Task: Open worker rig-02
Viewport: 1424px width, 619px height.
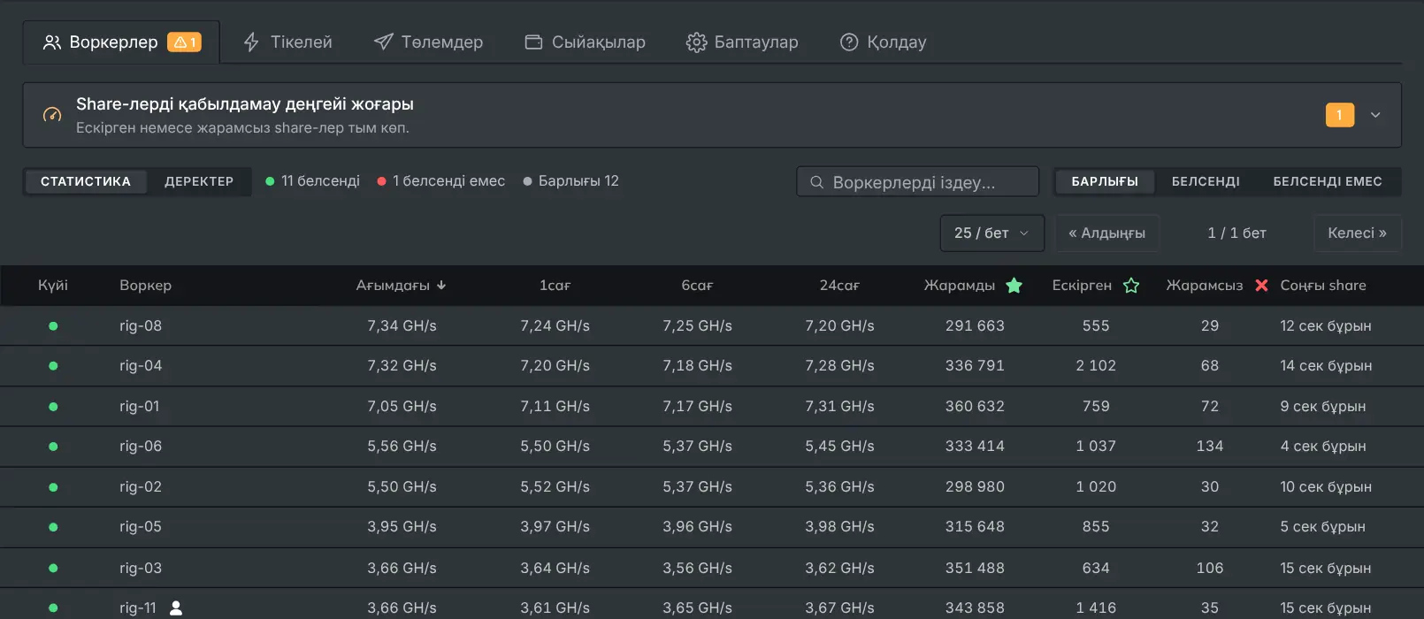Action: click(141, 487)
